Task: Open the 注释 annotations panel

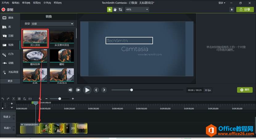Action: pos(10,36)
